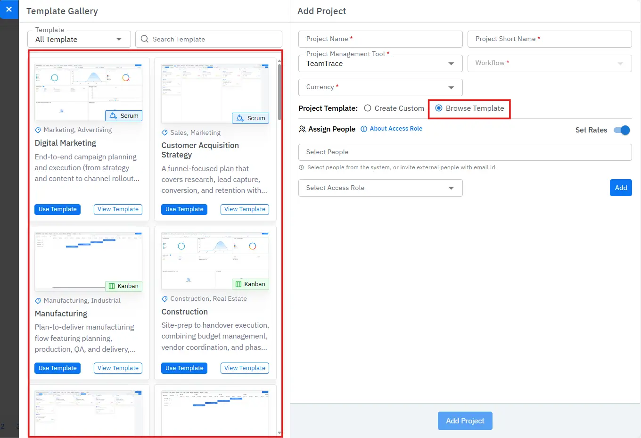
Task: Click the Kanban badge on Manufacturing template
Action: tap(123, 286)
